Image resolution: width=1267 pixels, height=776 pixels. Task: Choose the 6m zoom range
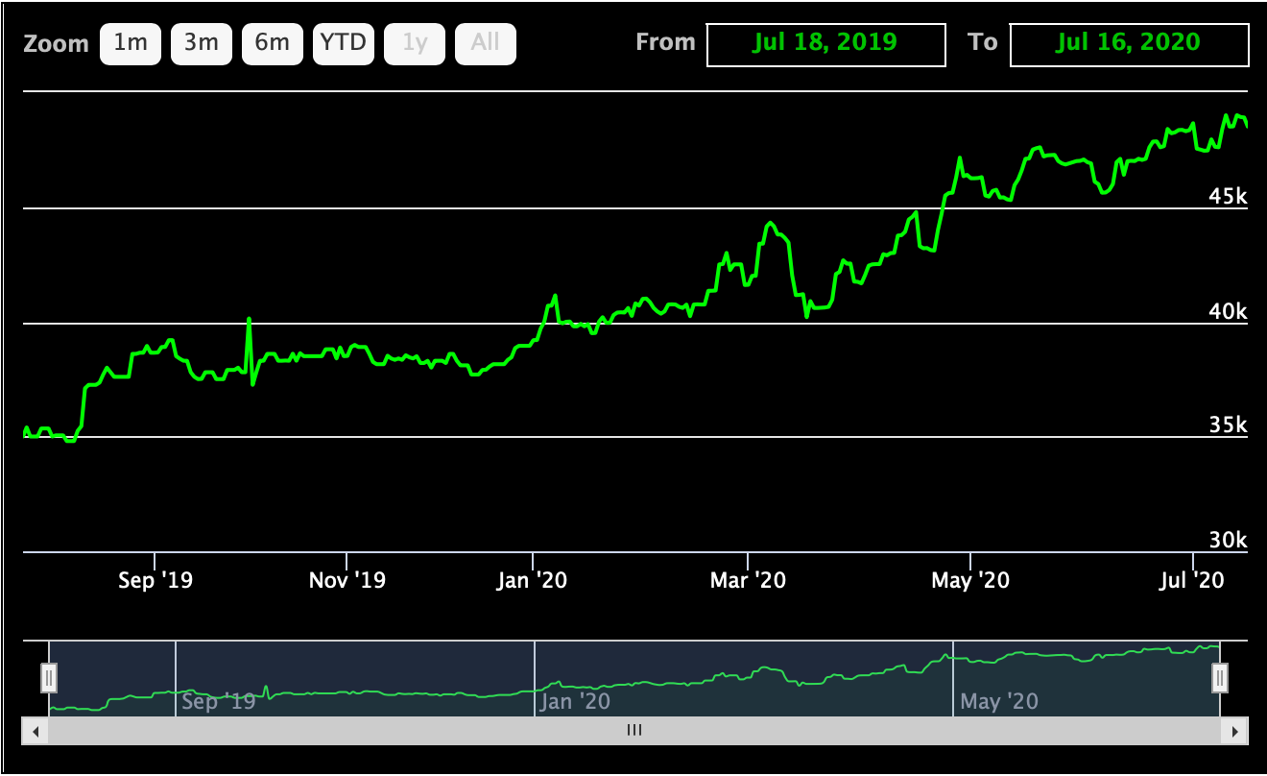(273, 43)
